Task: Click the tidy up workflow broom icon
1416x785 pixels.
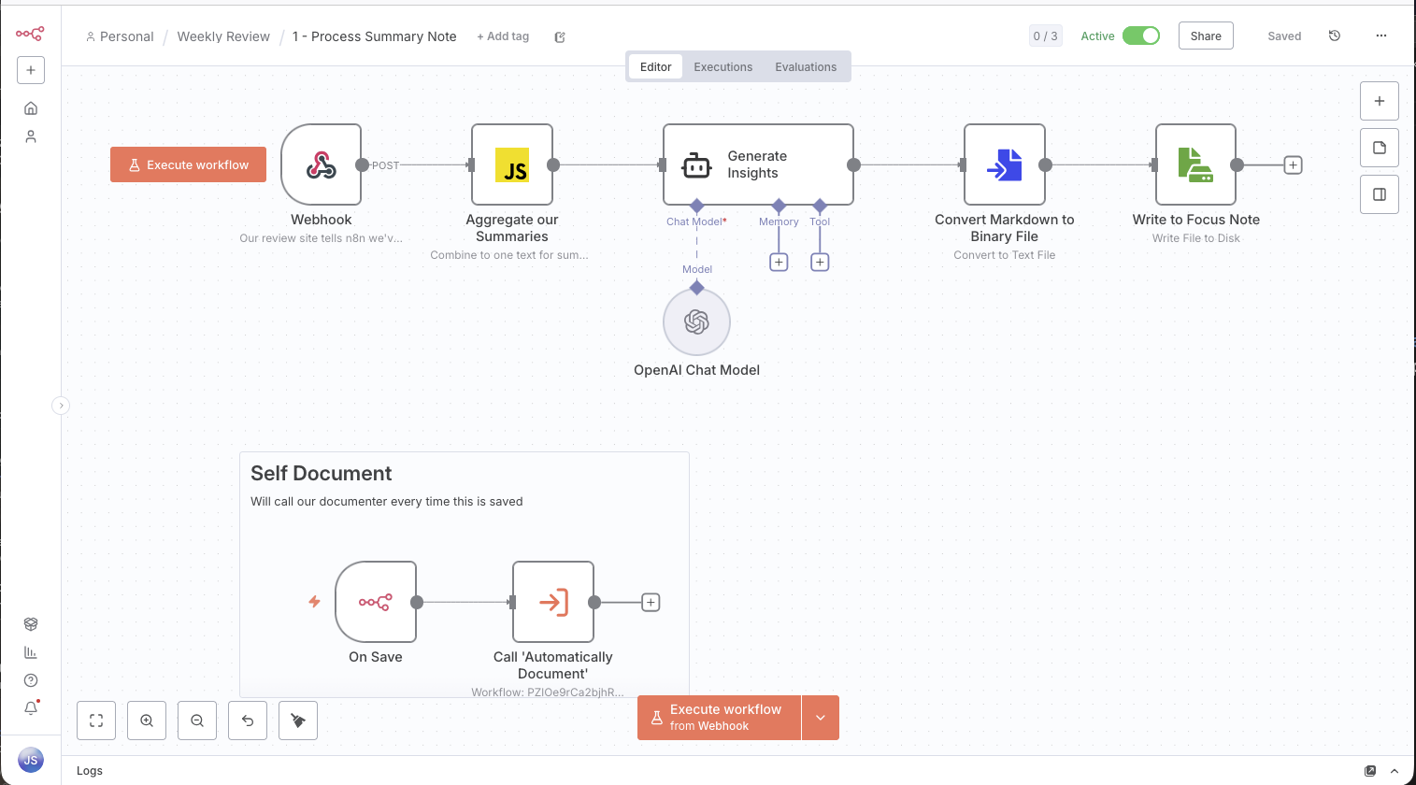Action: (x=298, y=721)
